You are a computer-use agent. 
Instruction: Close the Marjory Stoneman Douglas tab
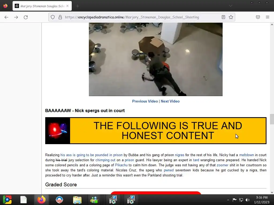click(67, 6)
